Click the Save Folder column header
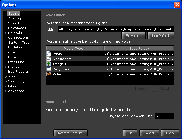Screen dimensions: 182x139 coord(139,48)
